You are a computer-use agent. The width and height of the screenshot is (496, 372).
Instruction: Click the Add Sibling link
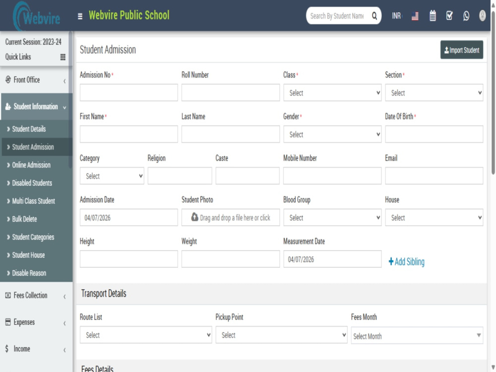pos(407,261)
